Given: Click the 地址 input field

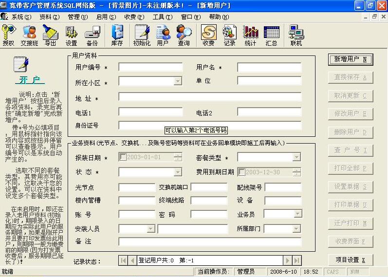Looking at the screenshot, I should [210, 96].
